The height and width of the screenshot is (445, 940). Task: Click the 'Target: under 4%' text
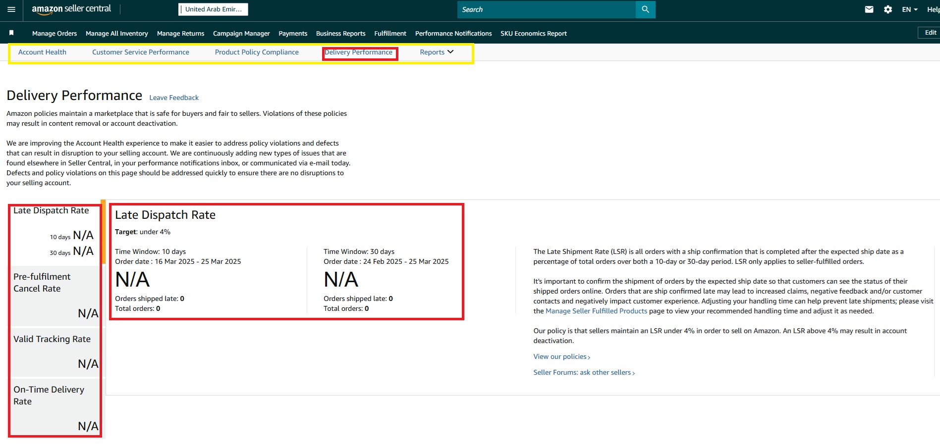click(143, 232)
